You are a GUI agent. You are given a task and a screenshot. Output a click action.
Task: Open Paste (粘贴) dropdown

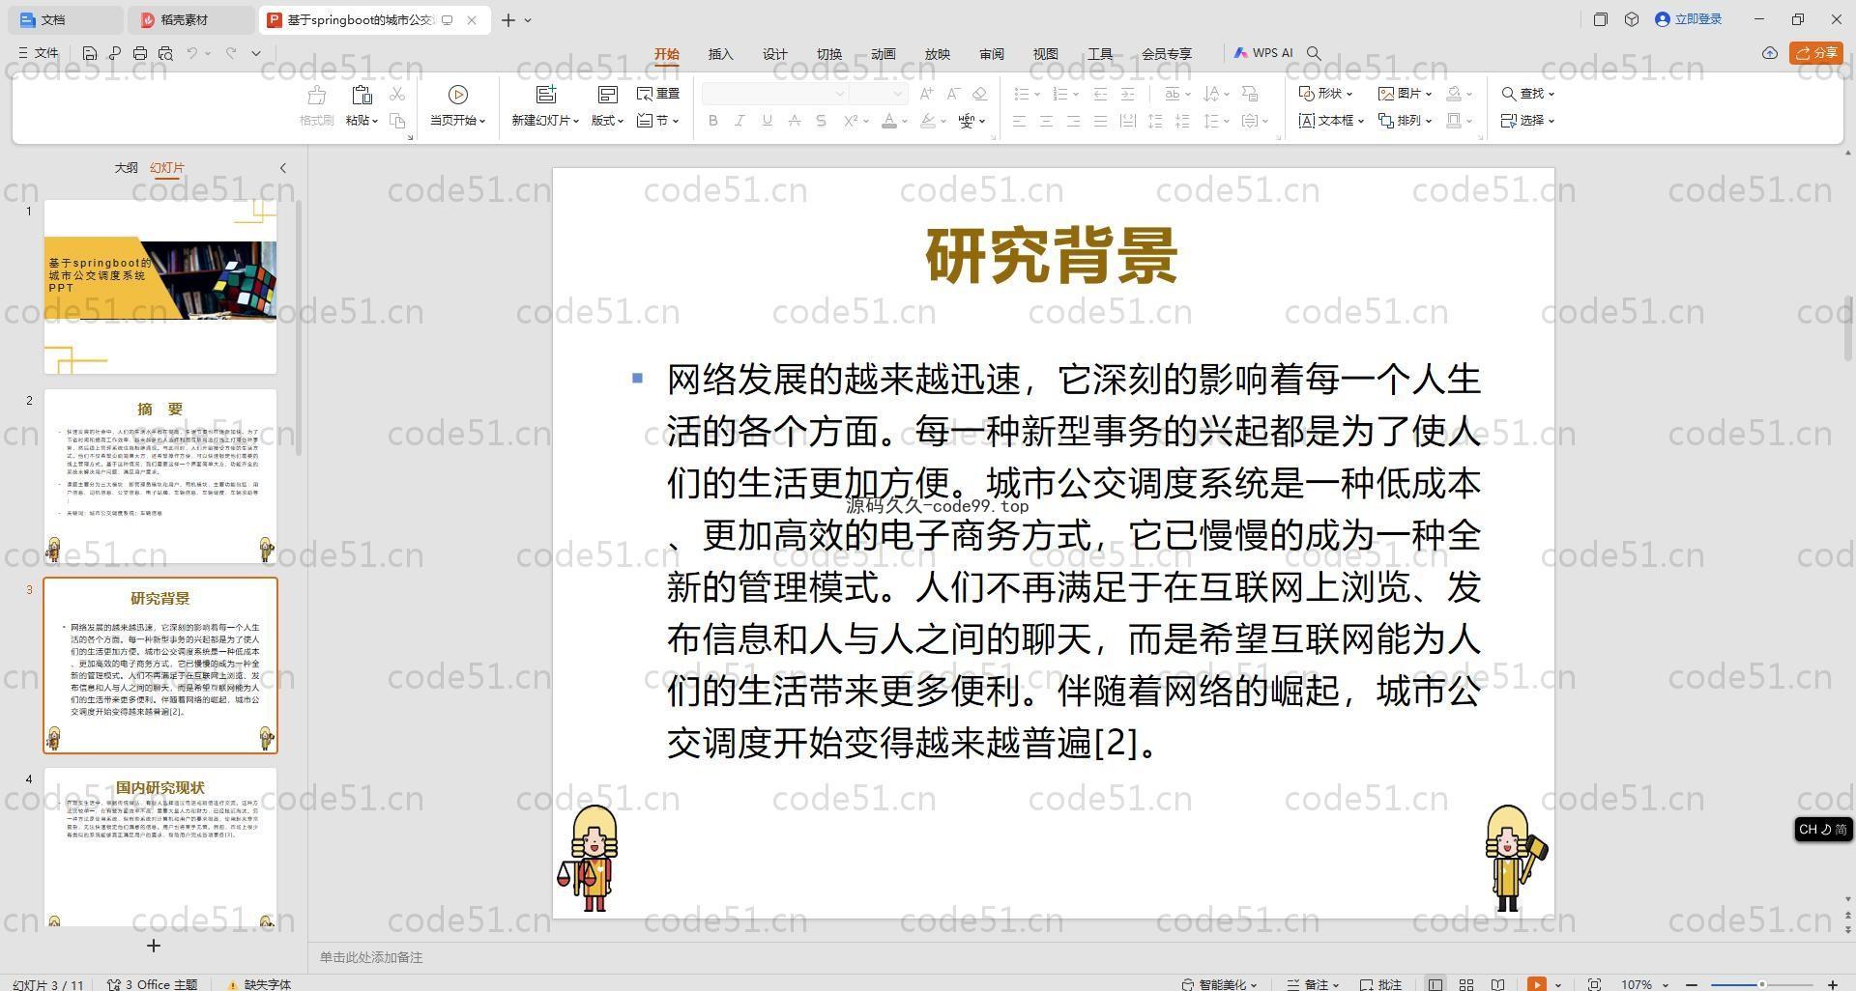point(362,121)
